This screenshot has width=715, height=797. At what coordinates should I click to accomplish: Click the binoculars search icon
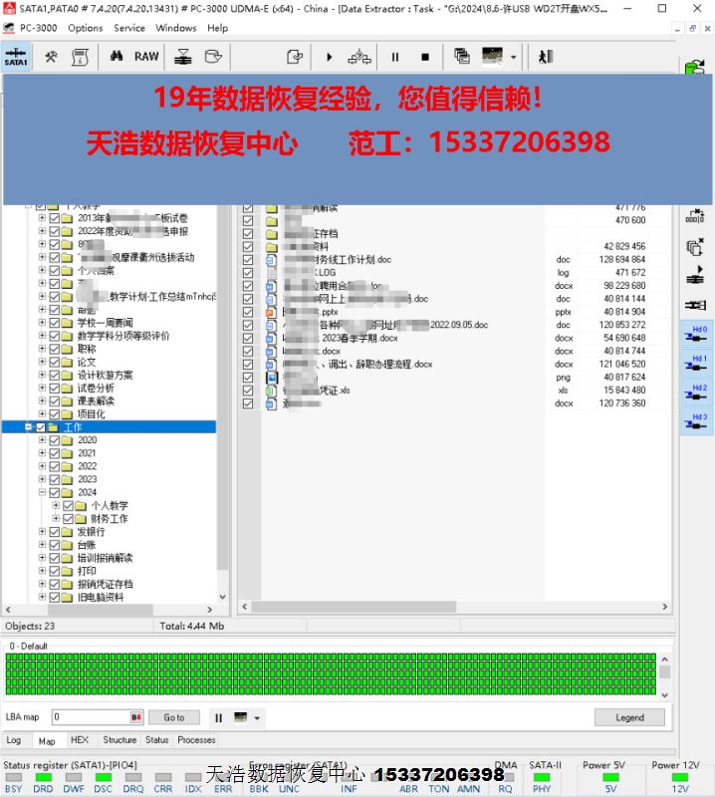coord(117,57)
